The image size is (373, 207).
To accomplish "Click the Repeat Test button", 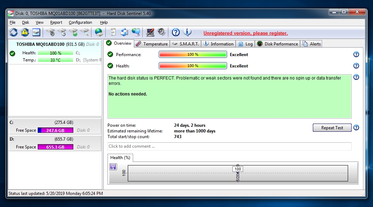I will click(x=332, y=128).
